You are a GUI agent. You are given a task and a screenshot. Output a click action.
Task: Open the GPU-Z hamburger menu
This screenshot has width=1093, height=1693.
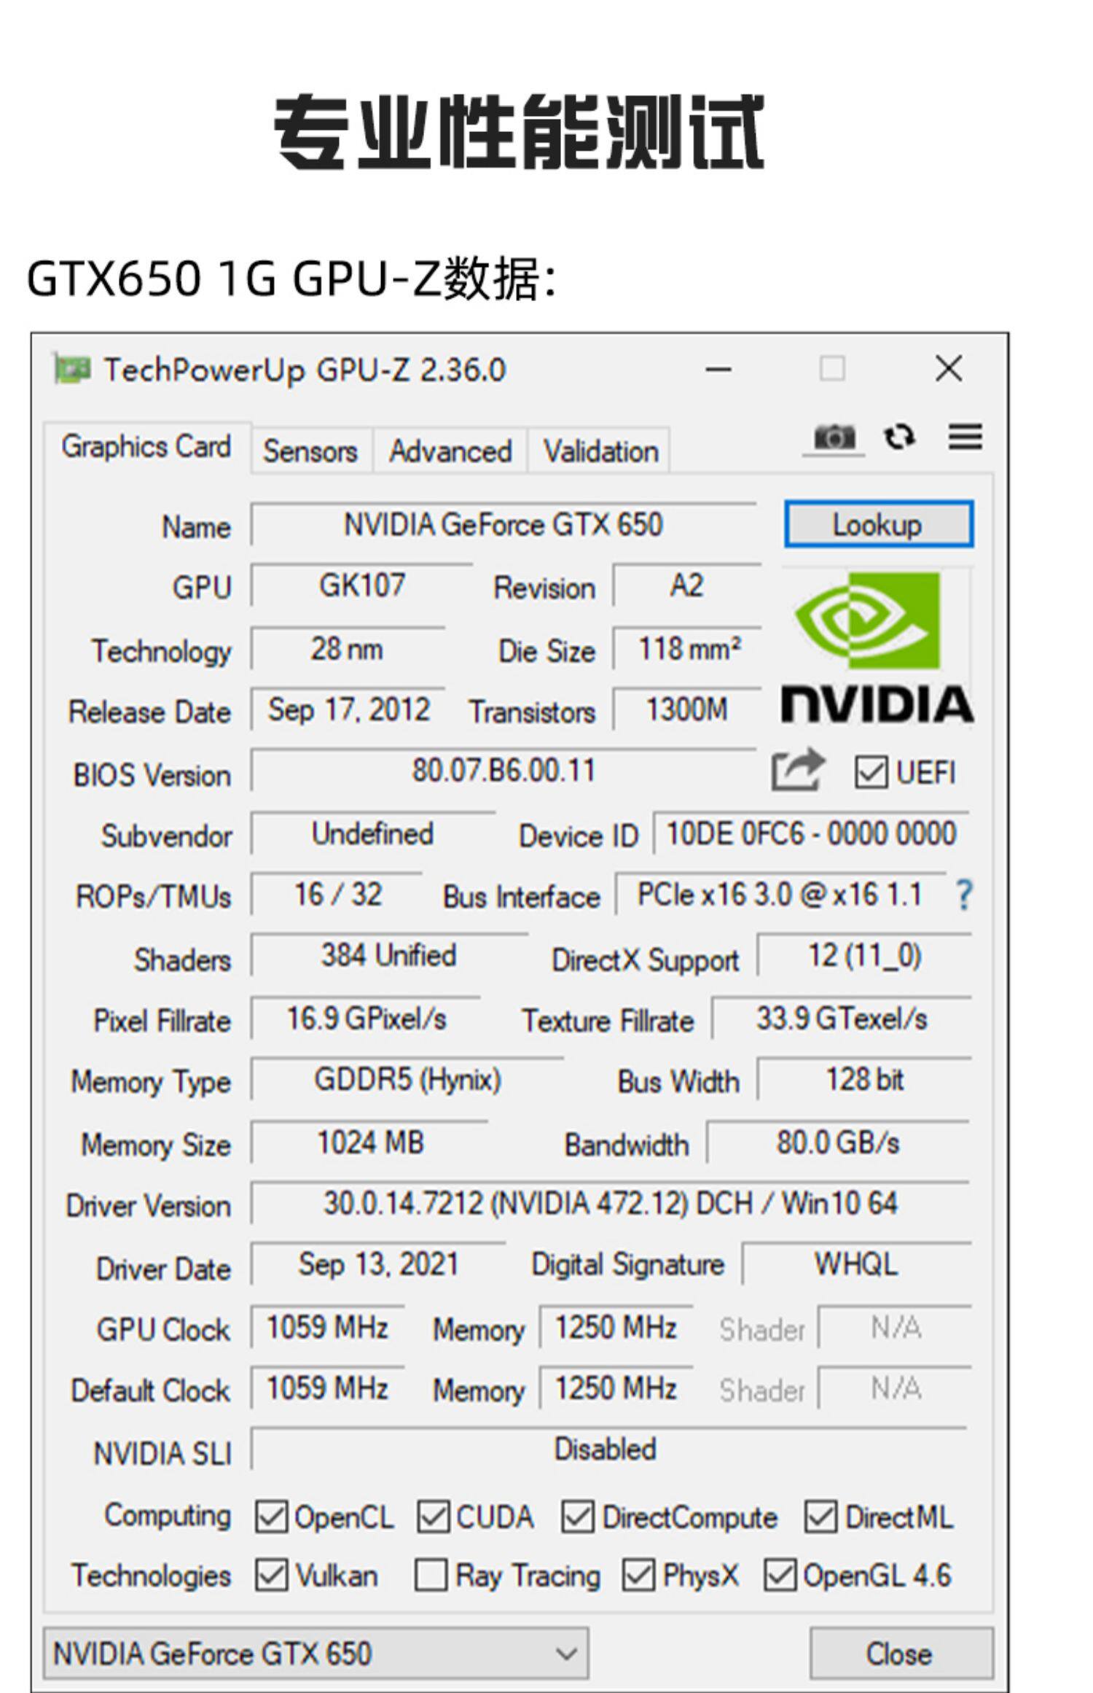pyautogui.click(x=965, y=437)
